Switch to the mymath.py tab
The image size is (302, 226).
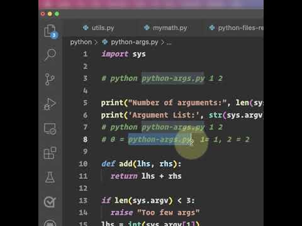coord(165,28)
